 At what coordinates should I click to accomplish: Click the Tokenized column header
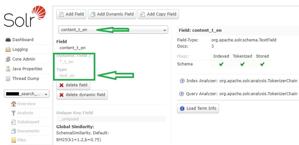tap(242, 56)
